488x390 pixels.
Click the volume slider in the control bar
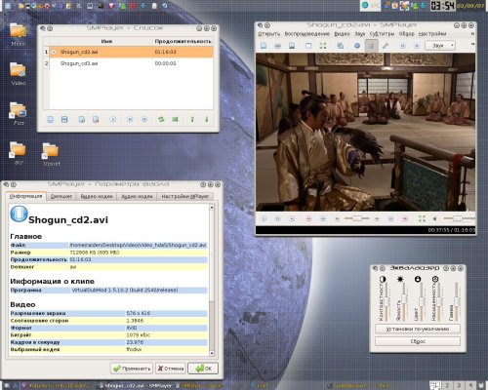click(x=459, y=218)
